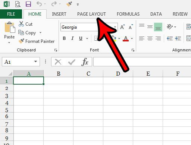Select row 1 header
The height and width of the screenshot is (145, 191).
coord(7,81)
